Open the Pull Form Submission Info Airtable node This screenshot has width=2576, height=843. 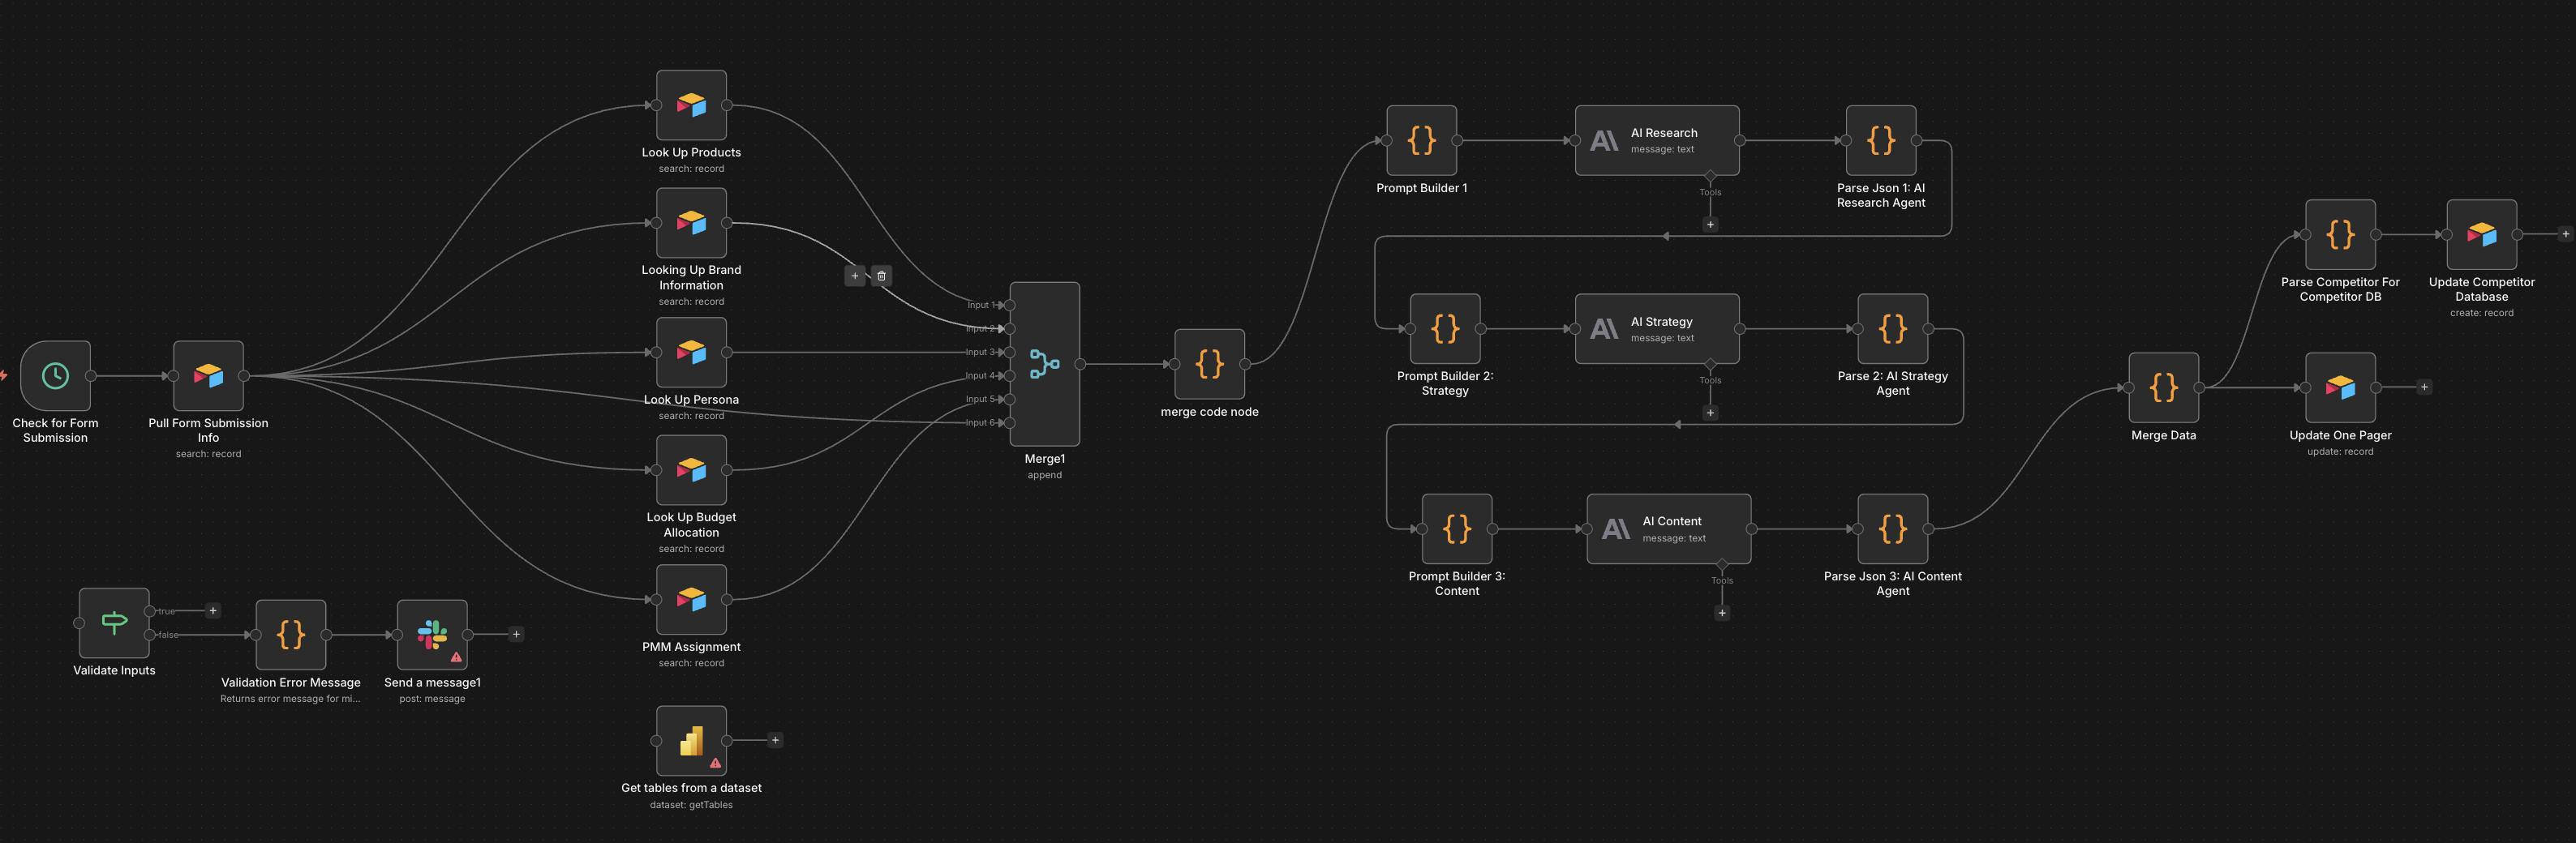208,378
